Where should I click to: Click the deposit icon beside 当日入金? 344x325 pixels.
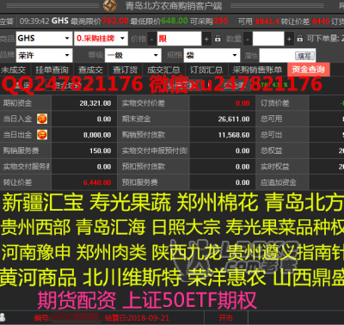pyautogui.click(x=42, y=119)
